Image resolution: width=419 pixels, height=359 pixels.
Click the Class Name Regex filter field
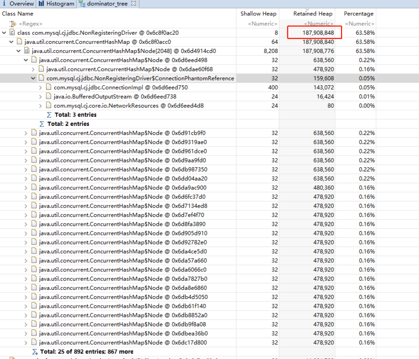point(33,24)
